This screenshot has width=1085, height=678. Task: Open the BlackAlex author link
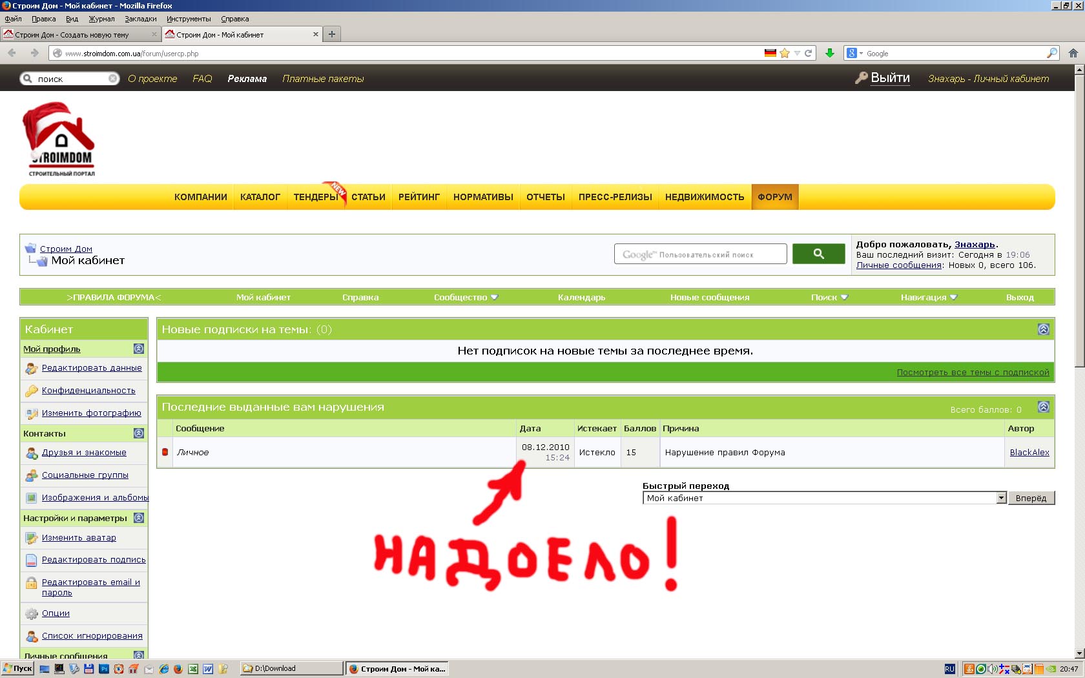[1029, 452]
